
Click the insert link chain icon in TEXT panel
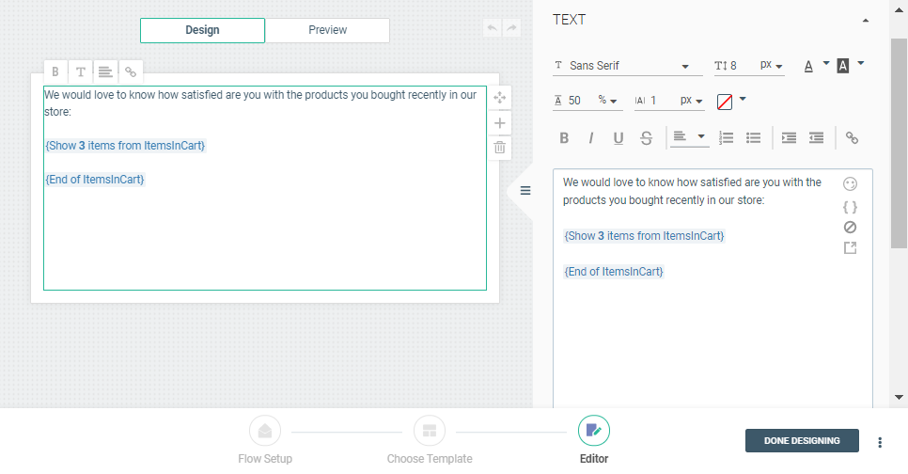click(852, 138)
